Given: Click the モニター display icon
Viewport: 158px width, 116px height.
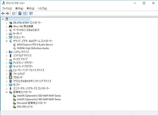Looking at the screenshot, I should (10, 85).
